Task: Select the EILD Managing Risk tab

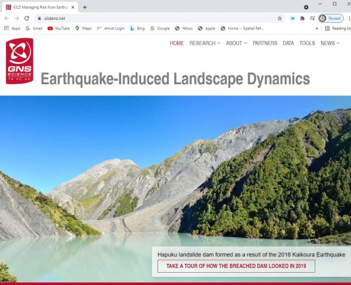Action: 40,8
